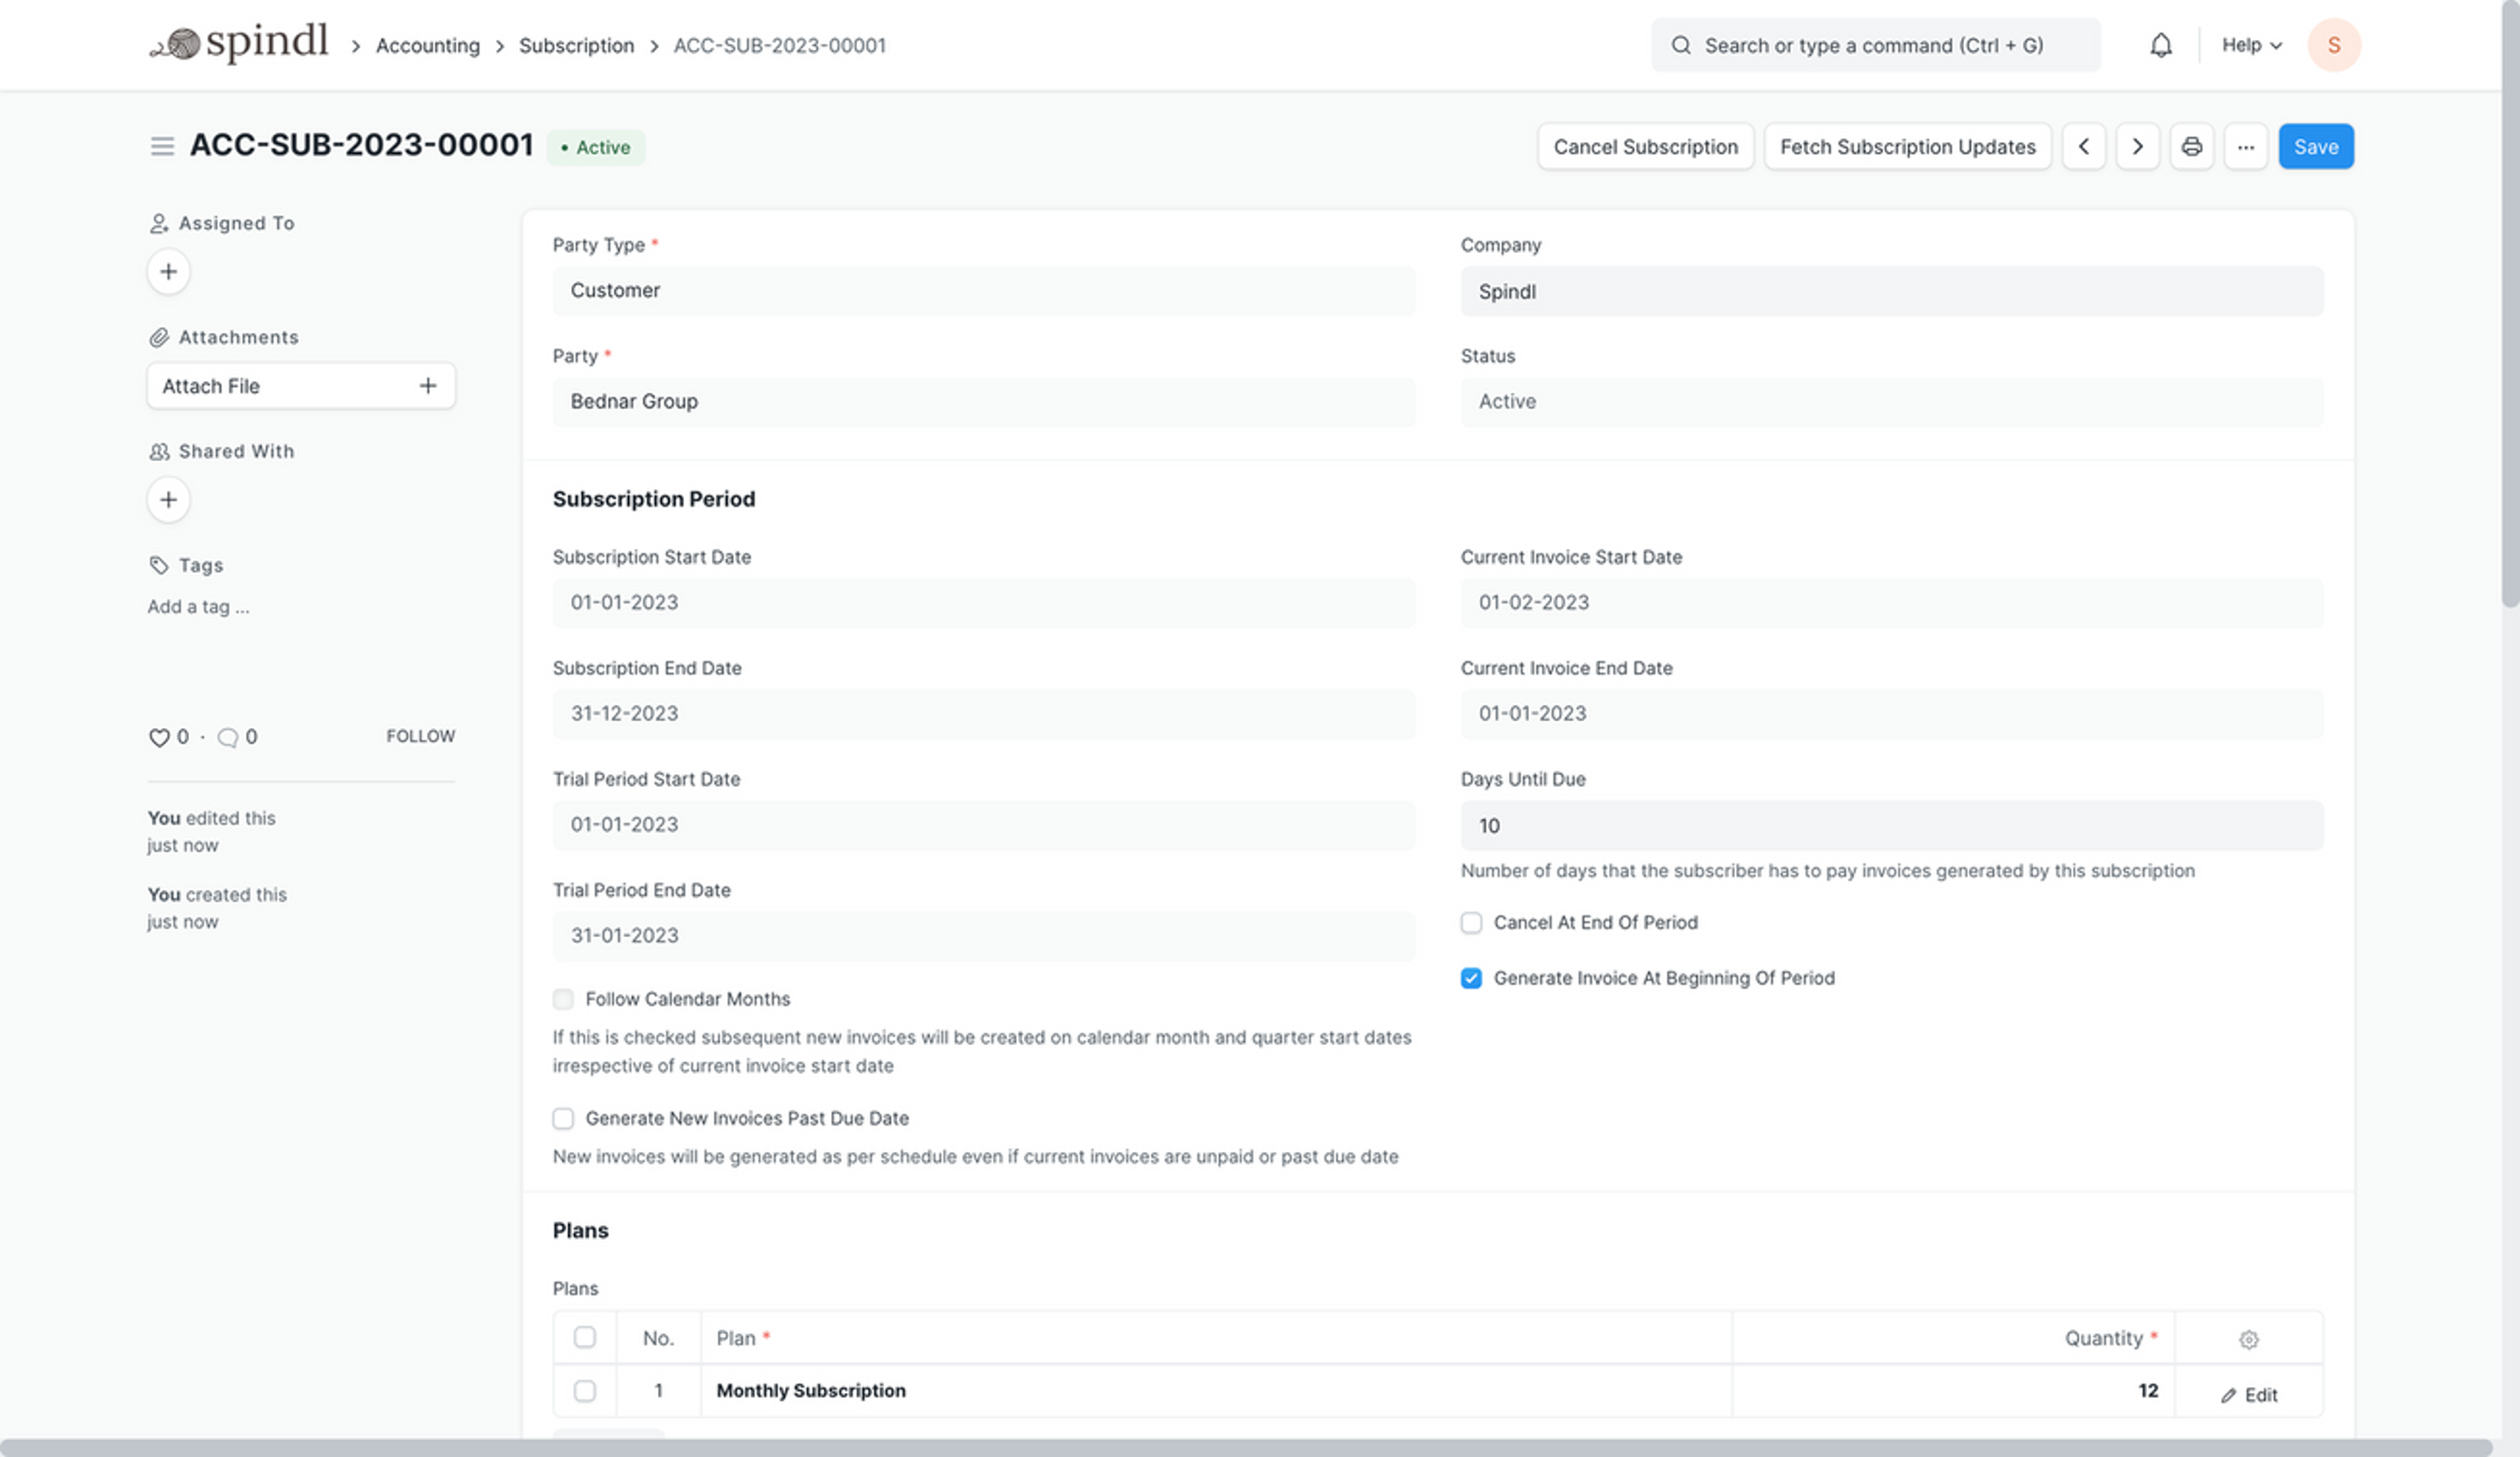Viewport: 2520px width, 1457px height.
Task: Open the three-dots more menu
Action: [2245, 147]
